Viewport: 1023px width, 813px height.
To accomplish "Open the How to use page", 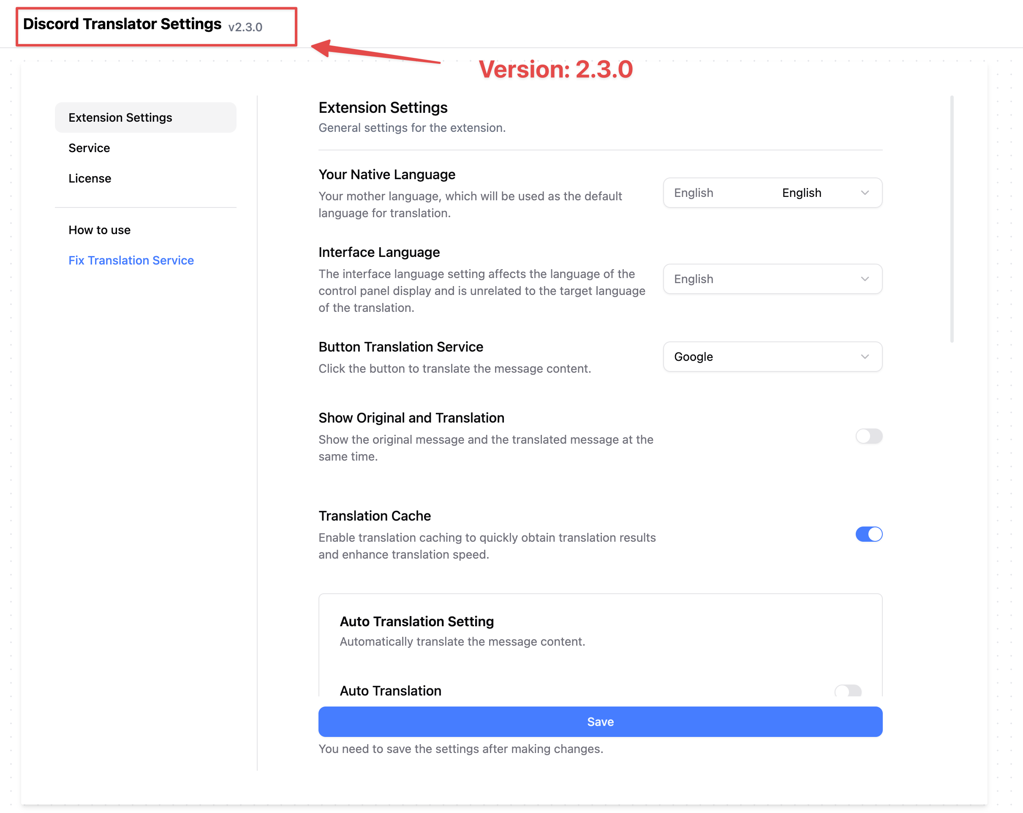I will coord(99,230).
